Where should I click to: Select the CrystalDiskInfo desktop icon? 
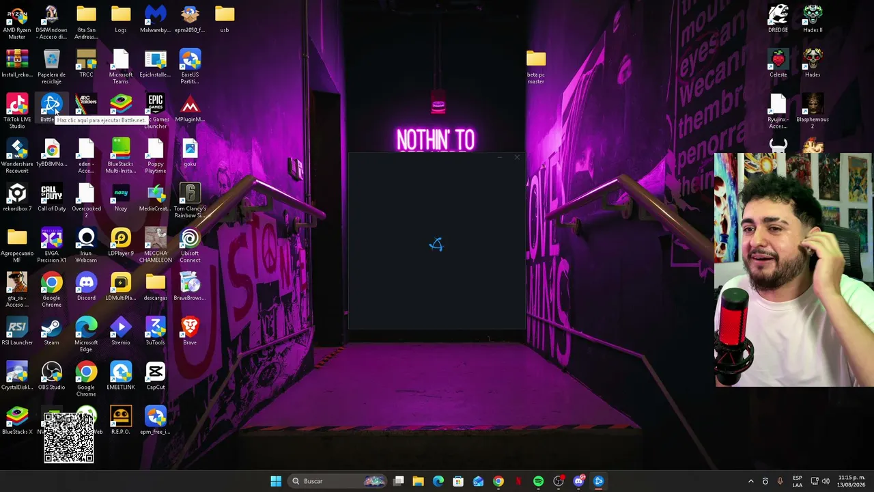(17, 376)
